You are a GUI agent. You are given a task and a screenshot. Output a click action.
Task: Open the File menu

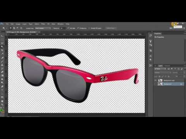pos(7,24)
